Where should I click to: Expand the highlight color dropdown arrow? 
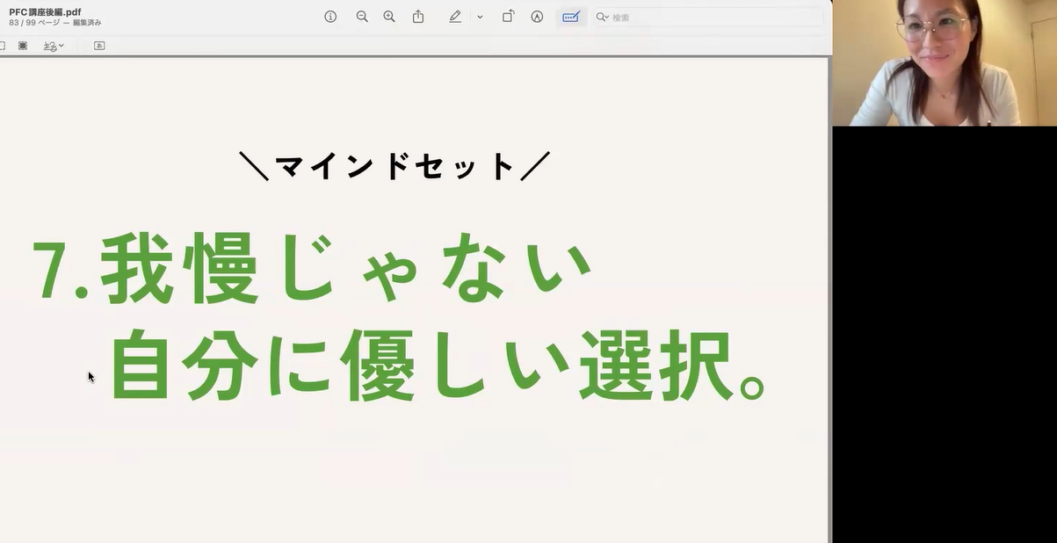[480, 17]
